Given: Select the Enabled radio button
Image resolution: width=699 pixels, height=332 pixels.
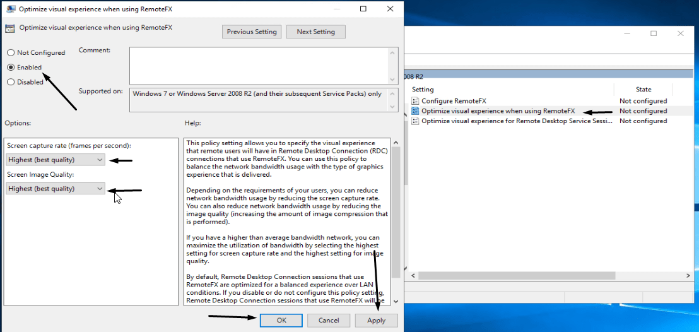Looking at the screenshot, I should tap(11, 68).
